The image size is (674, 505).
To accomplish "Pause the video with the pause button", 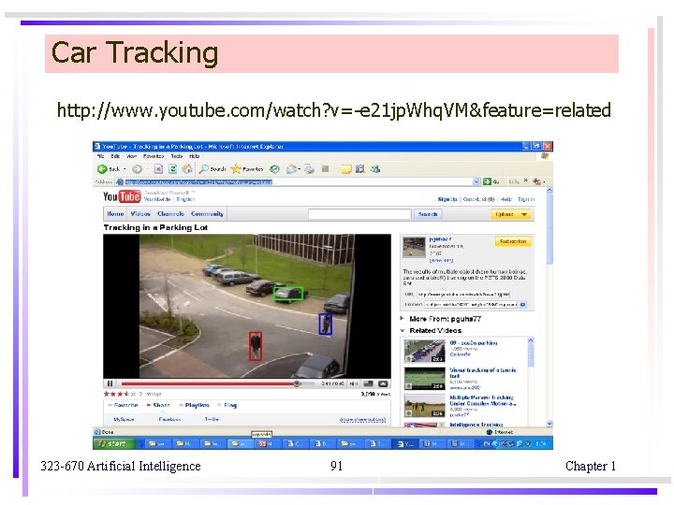I will 110,383.
